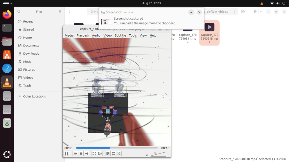Seek in the VLC progress bar
This screenshot has width=289, height=162.
(x=117, y=148)
